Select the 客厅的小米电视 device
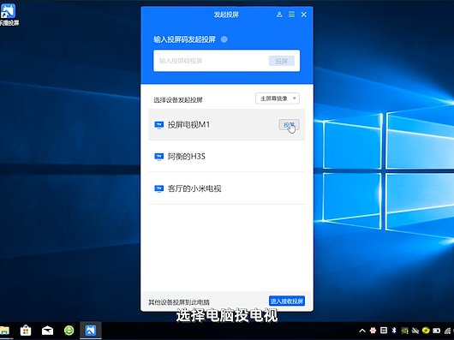 coord(227,188)
